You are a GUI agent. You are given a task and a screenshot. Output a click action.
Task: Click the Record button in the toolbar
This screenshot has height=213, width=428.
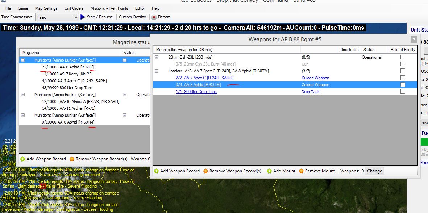(161, 17)
